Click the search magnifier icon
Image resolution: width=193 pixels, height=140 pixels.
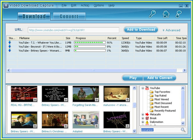coord(183,130)
